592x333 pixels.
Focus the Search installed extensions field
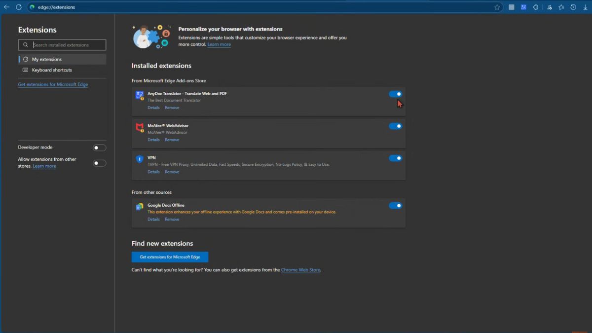click(68, 45)
